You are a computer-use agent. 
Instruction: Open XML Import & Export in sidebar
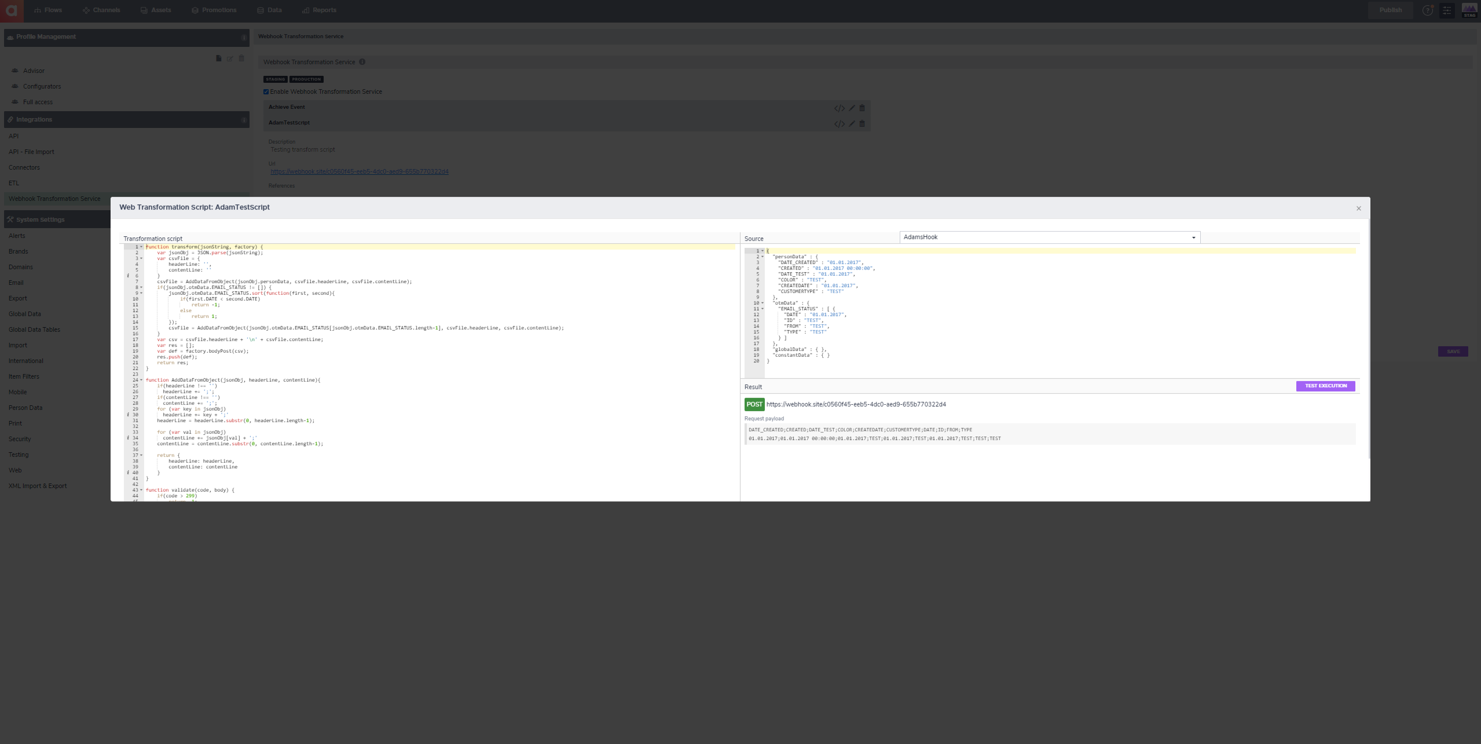pos(38,486)
